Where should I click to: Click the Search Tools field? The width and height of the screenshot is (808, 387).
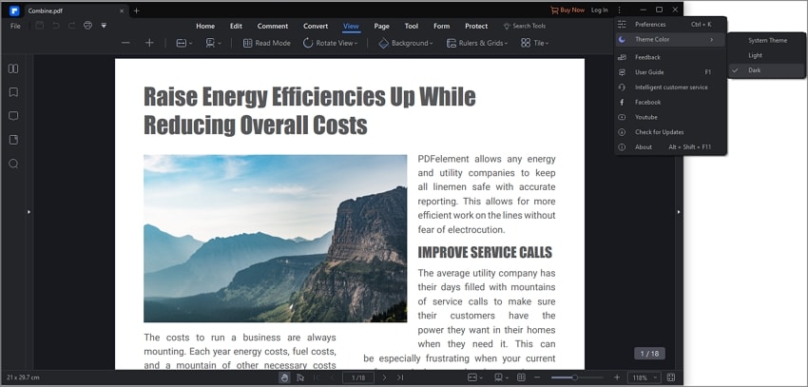[x=525, y=26]
